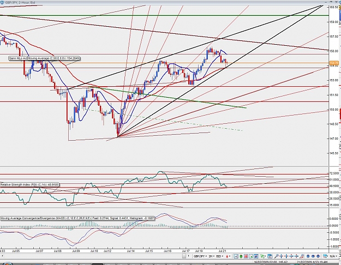Screen dimensions: 341x265
Task: Click the 38.0000 RSI scale value
Action: tap(334, 192)
